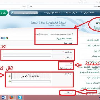Expand the التوعية الصحية navigation menu

[x=70, y=13]
